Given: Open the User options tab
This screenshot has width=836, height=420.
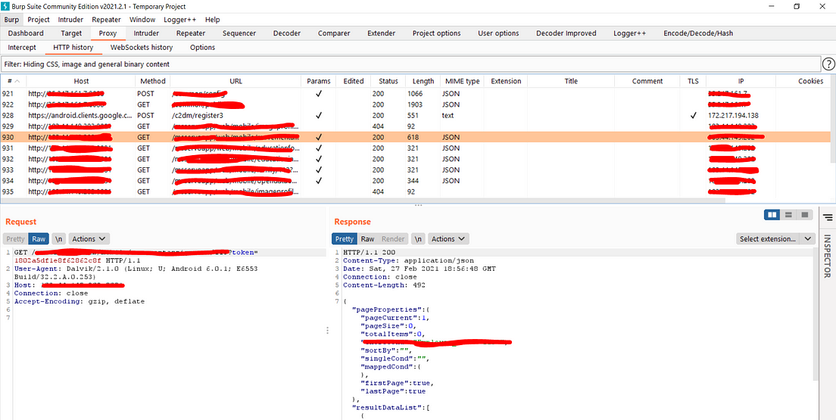Looking at the screenshot, I should pyautogui.click(x=498, y=33).
